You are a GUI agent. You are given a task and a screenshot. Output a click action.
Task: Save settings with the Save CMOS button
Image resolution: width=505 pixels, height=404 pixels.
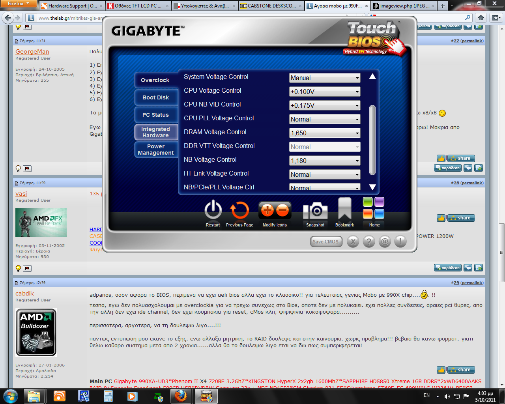click(x=326, y=241)
